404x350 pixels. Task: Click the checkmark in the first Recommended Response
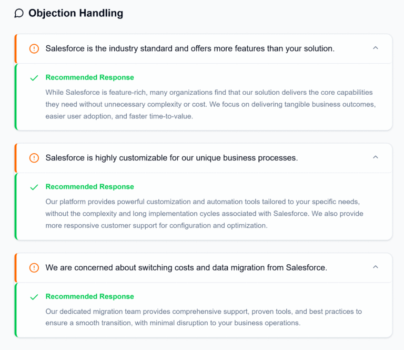click(34, 78)
